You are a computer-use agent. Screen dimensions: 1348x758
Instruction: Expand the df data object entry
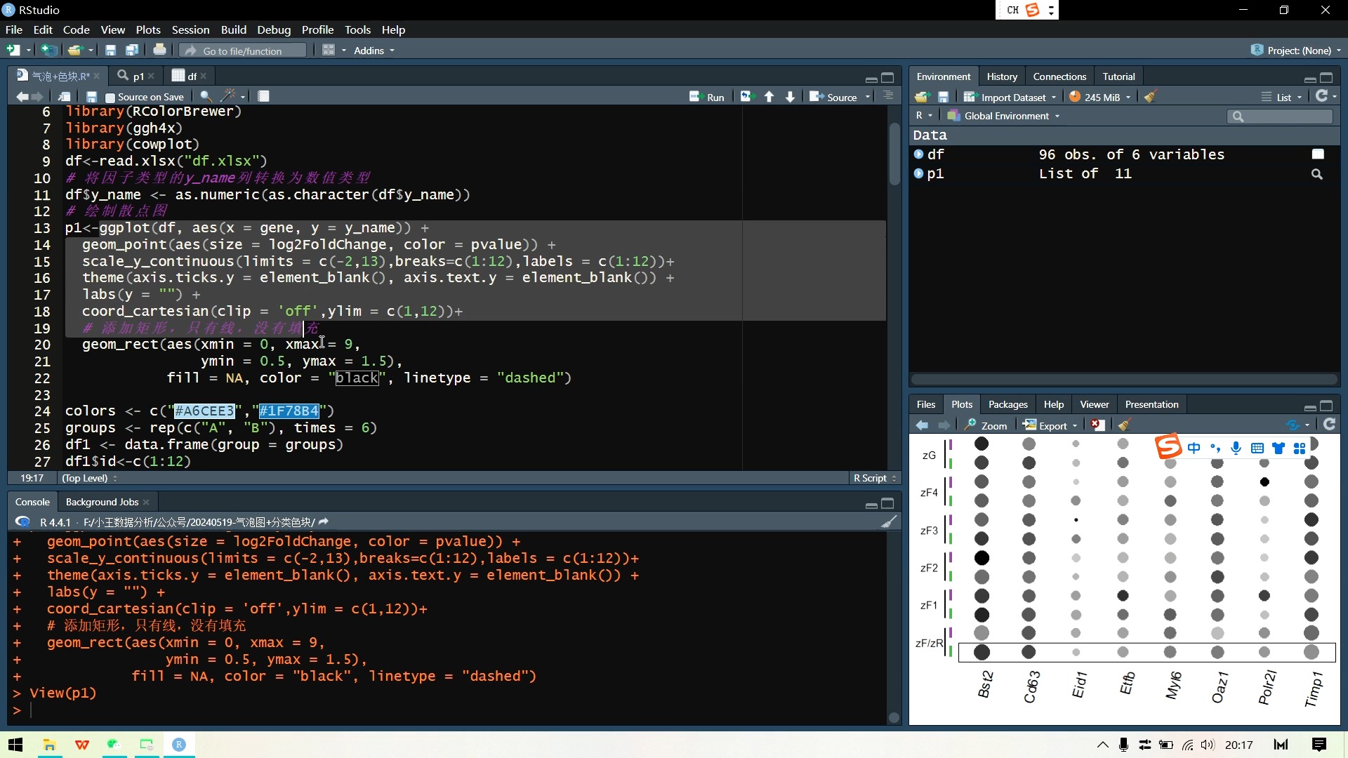[x=918, y=154]
